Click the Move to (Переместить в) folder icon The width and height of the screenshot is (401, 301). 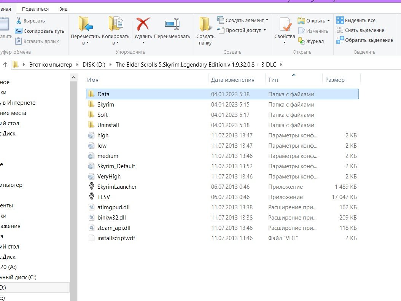(85, 25)
